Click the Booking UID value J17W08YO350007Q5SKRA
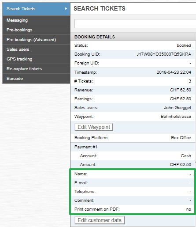196x227 pixels. pyautogui.click(x=164, y=54)
